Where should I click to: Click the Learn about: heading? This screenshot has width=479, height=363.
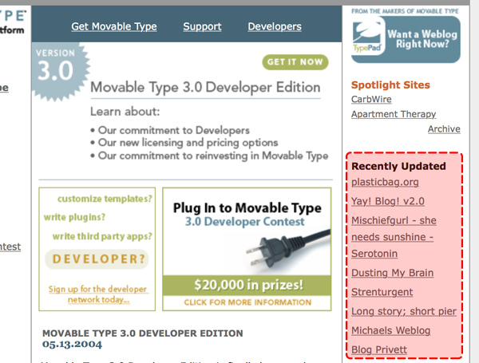125,112
